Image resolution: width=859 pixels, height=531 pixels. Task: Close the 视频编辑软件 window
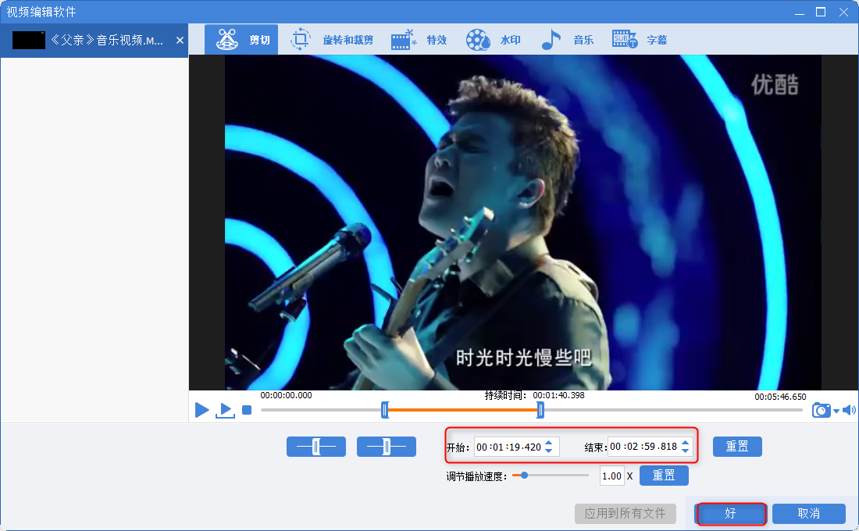[x=843, y=12]
